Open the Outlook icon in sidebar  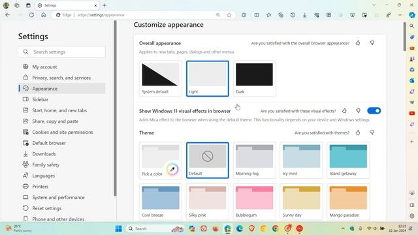click(412, 80)
